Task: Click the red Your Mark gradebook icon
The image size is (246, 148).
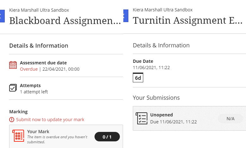Action: (18, 136)
